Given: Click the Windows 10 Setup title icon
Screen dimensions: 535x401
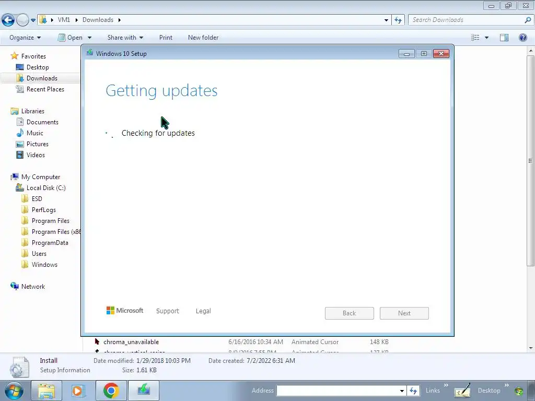Looking at the screenshot, I should pos(90,53).
